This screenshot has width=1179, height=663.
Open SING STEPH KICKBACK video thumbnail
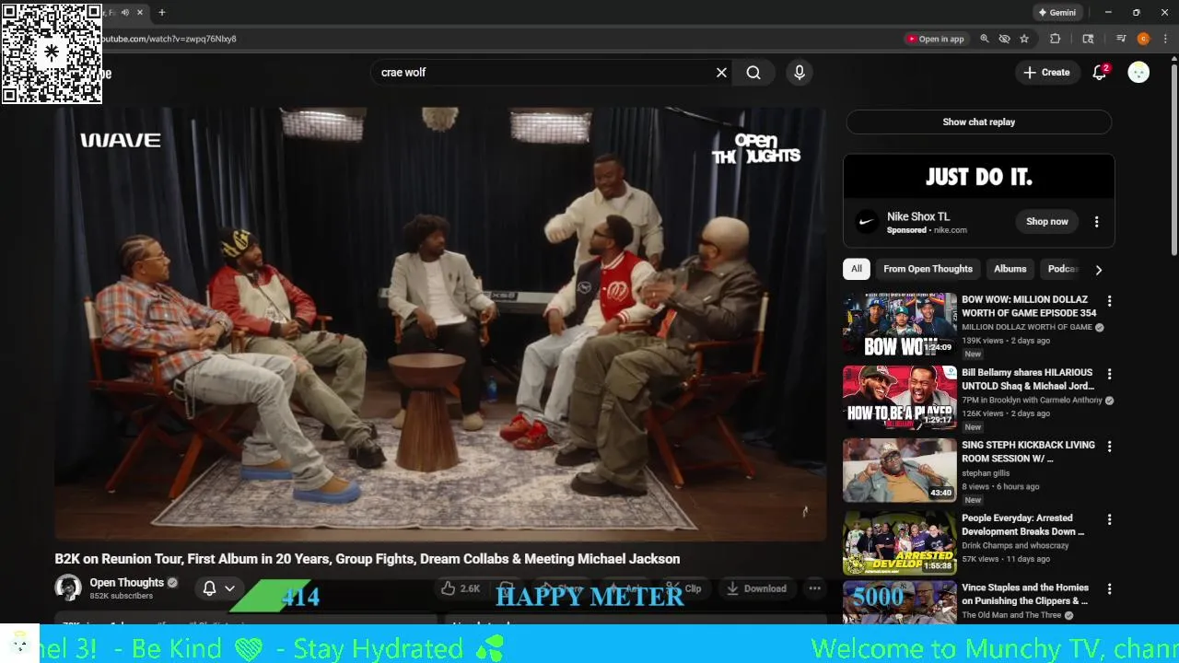tap(899, 471)
